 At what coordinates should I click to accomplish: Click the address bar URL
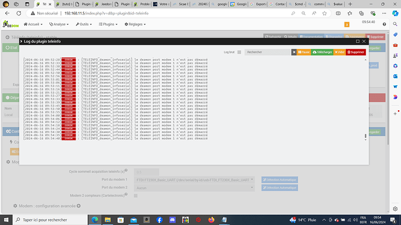pyautogui.click(x=106, y=13)
